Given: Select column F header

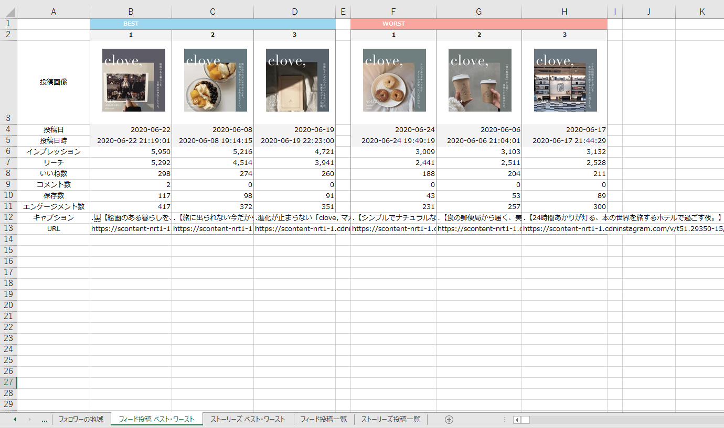Looking at the screenshot, I should tap(393, 12).
